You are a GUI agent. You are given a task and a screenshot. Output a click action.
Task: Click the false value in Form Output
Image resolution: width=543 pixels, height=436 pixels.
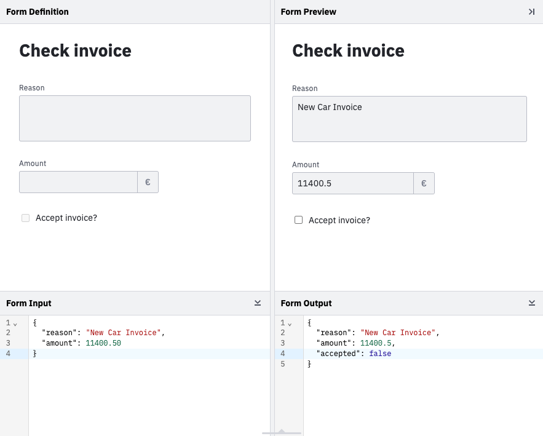click(x=380, y=353)
